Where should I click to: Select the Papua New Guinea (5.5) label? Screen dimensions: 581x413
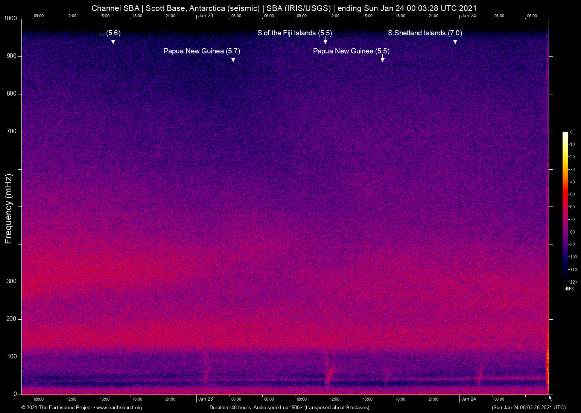click(351, 51)
